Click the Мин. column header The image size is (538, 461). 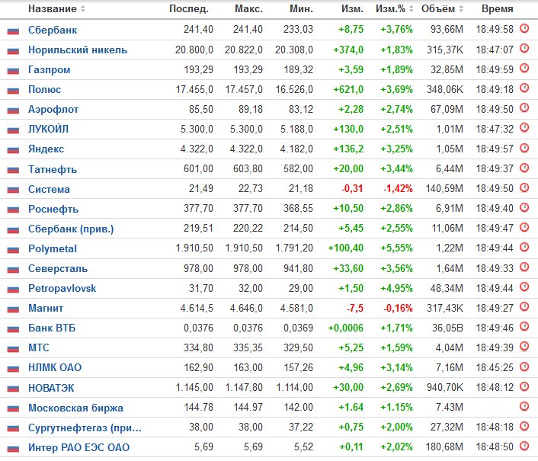301,9
